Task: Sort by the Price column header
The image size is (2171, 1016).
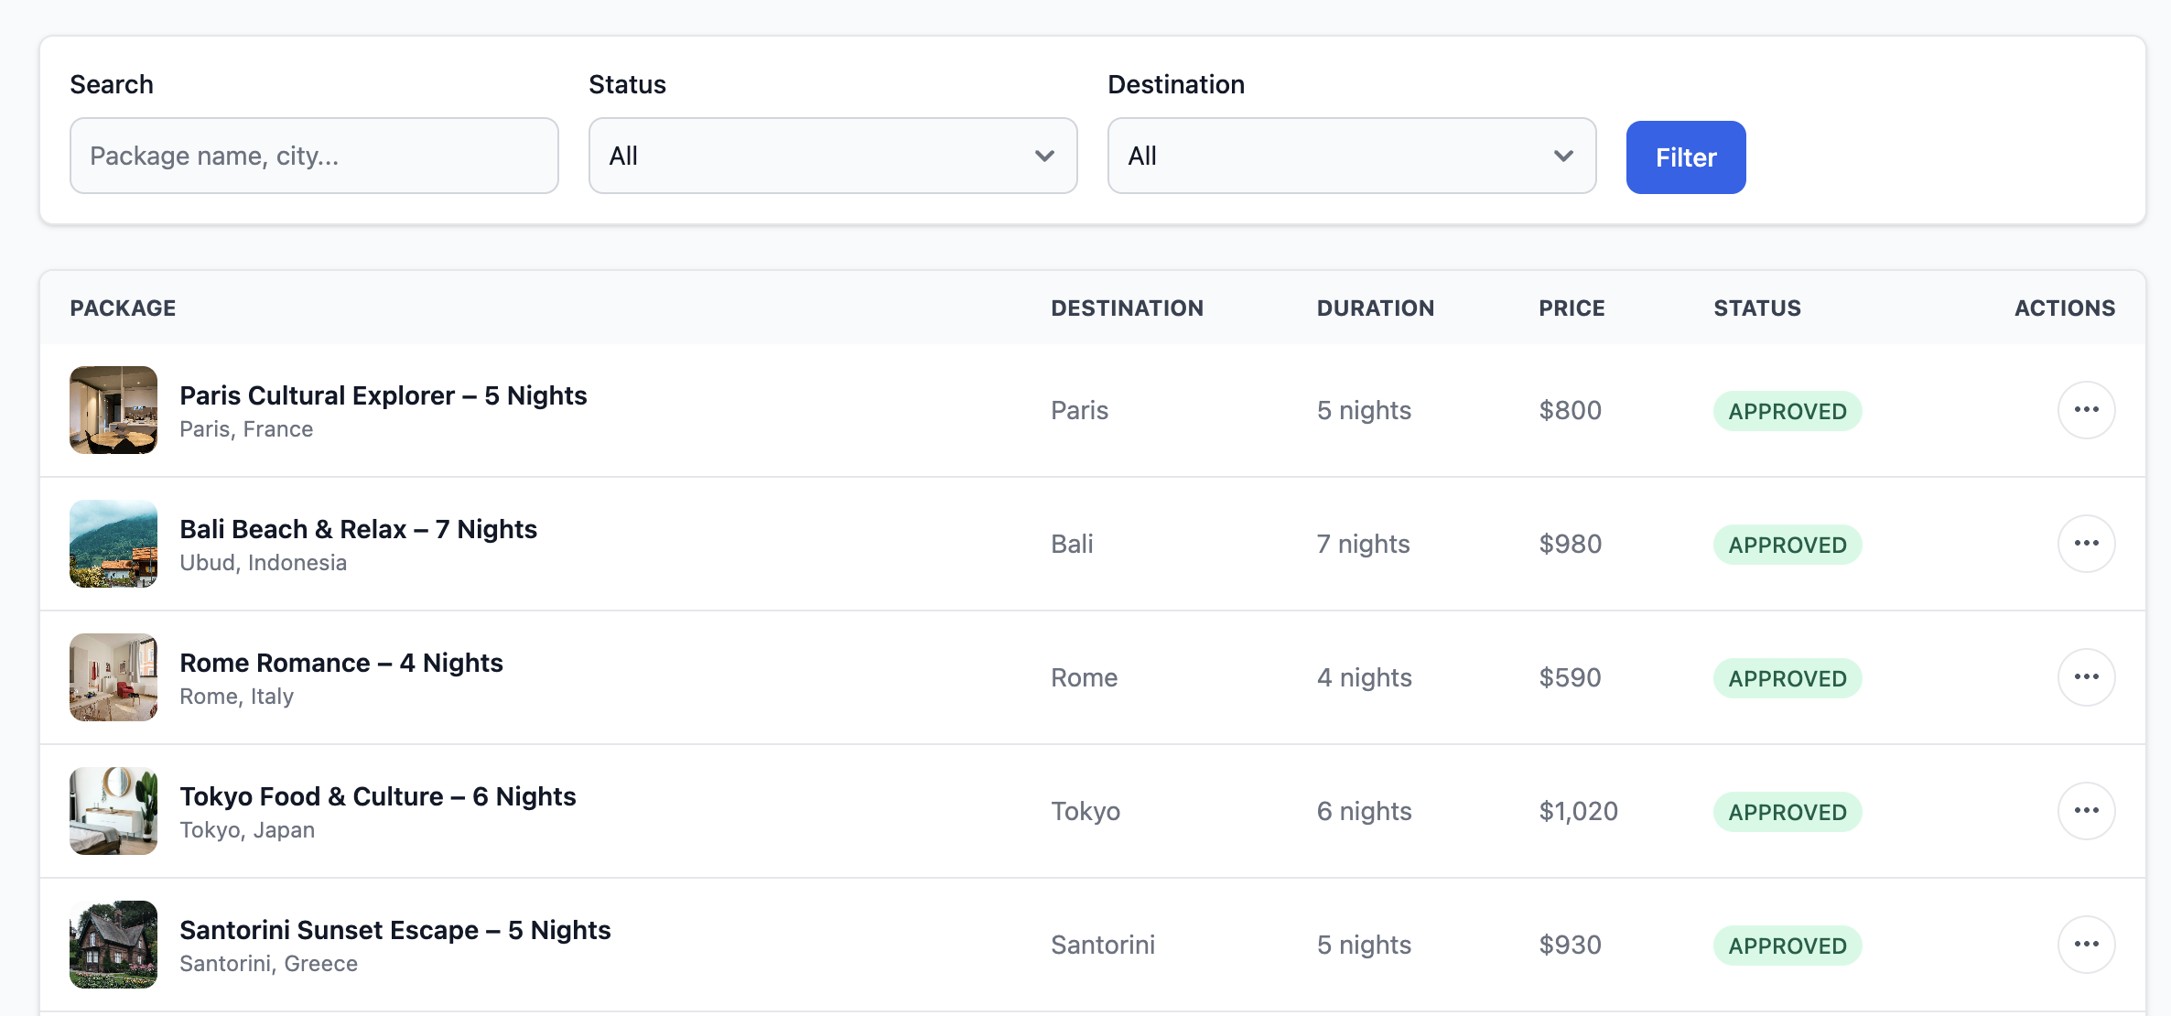Action: coord(1572,308)
